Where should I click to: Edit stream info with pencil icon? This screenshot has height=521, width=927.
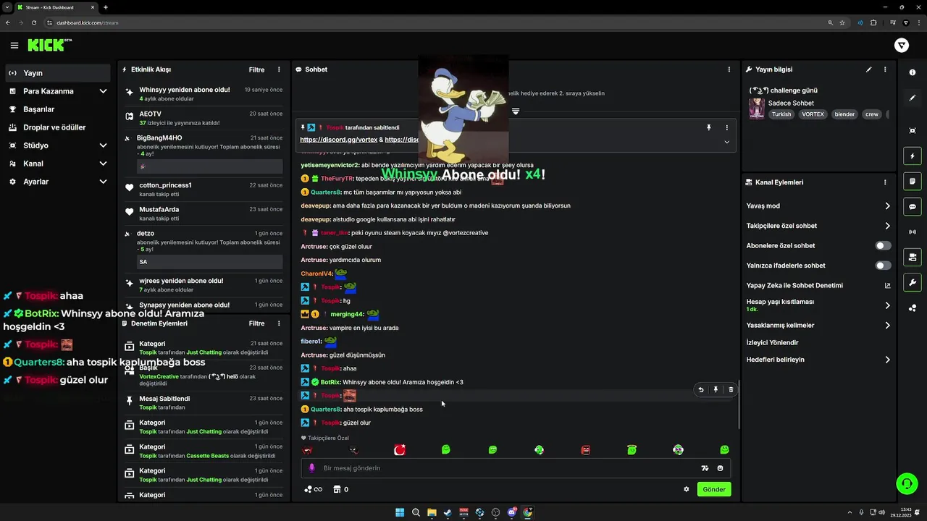point(868,69)
